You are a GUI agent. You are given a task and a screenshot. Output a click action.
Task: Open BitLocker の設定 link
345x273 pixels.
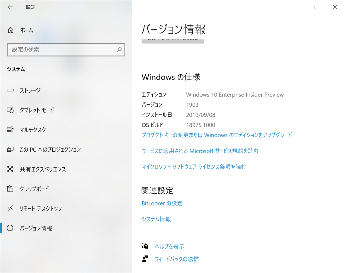pos(162,203)
